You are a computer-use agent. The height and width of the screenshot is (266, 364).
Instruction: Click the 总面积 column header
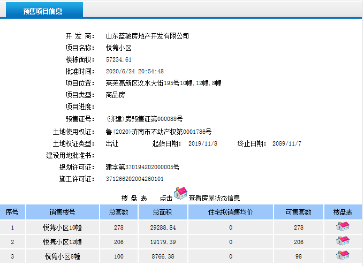click(x=163, y=212)
